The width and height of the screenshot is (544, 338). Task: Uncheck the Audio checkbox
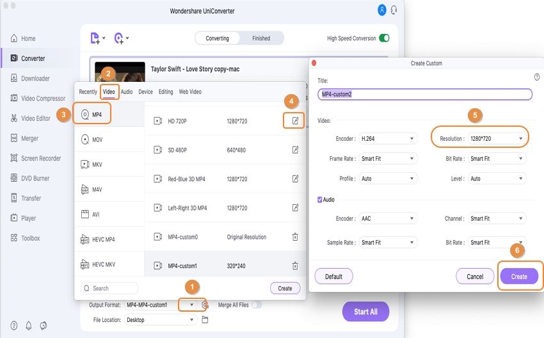tap(319, 200)
